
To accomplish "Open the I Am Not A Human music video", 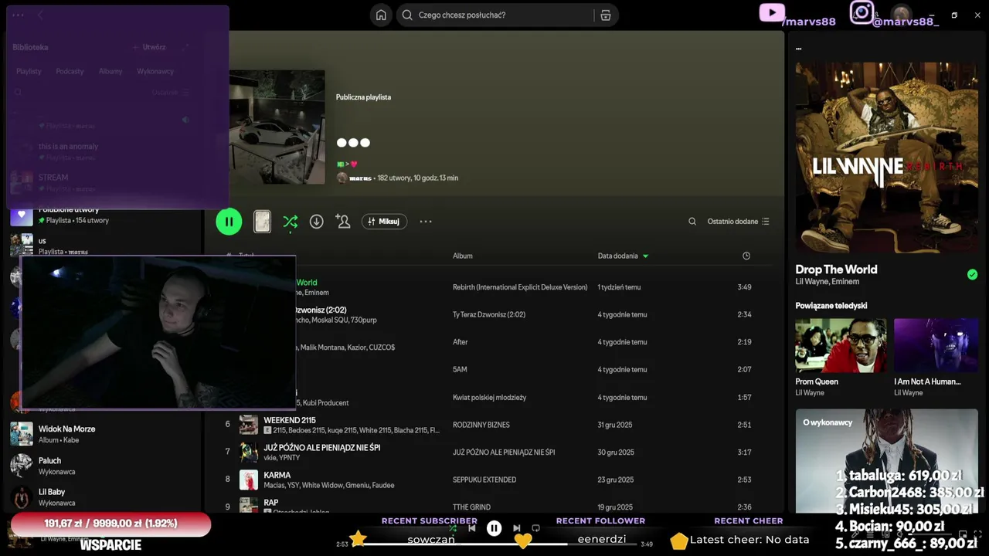I will tap(936, 345).
